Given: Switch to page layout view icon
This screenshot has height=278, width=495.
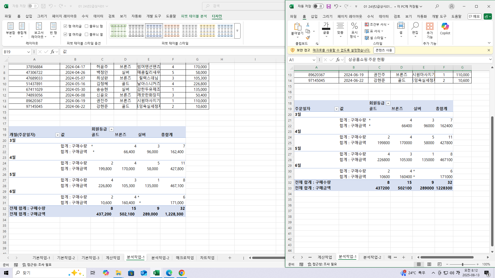Looking at the screenshot, I should pyautogui.click(x=429, y=264).
